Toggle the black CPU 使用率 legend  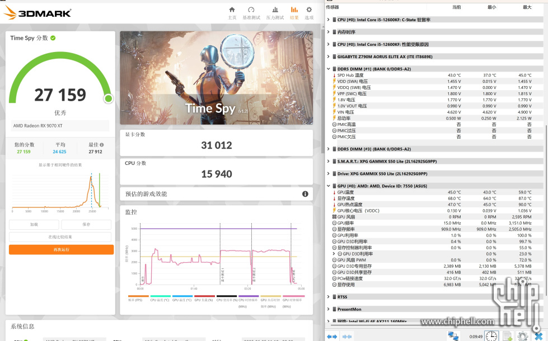pyautogui.click(x=227, y=298)
